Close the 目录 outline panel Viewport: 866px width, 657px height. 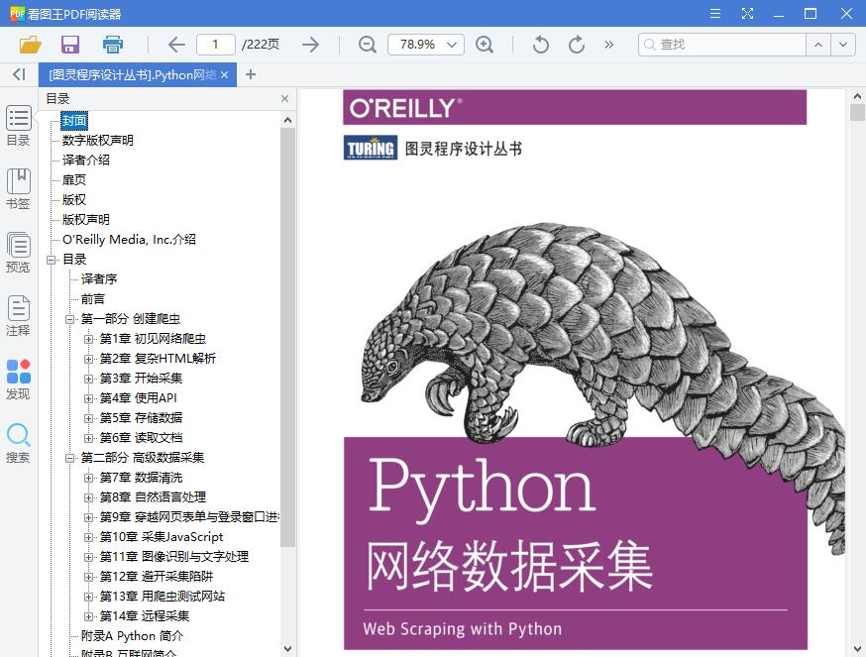(x=285, y=98)
